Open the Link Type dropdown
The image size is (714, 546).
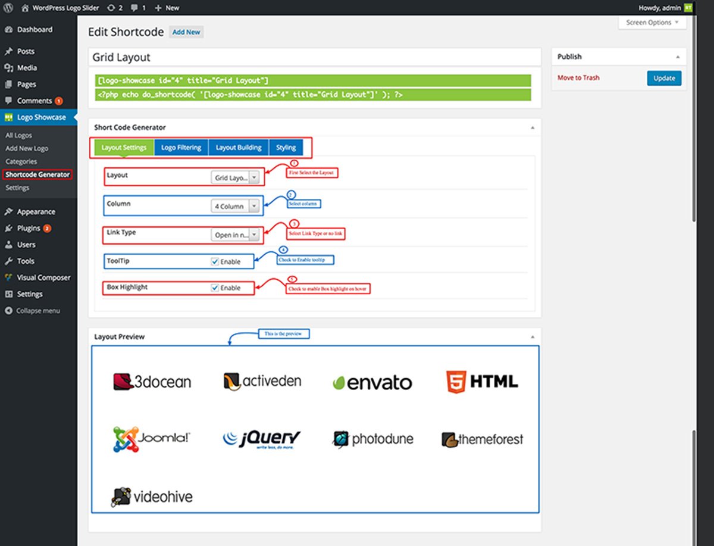tap(236, 235)
